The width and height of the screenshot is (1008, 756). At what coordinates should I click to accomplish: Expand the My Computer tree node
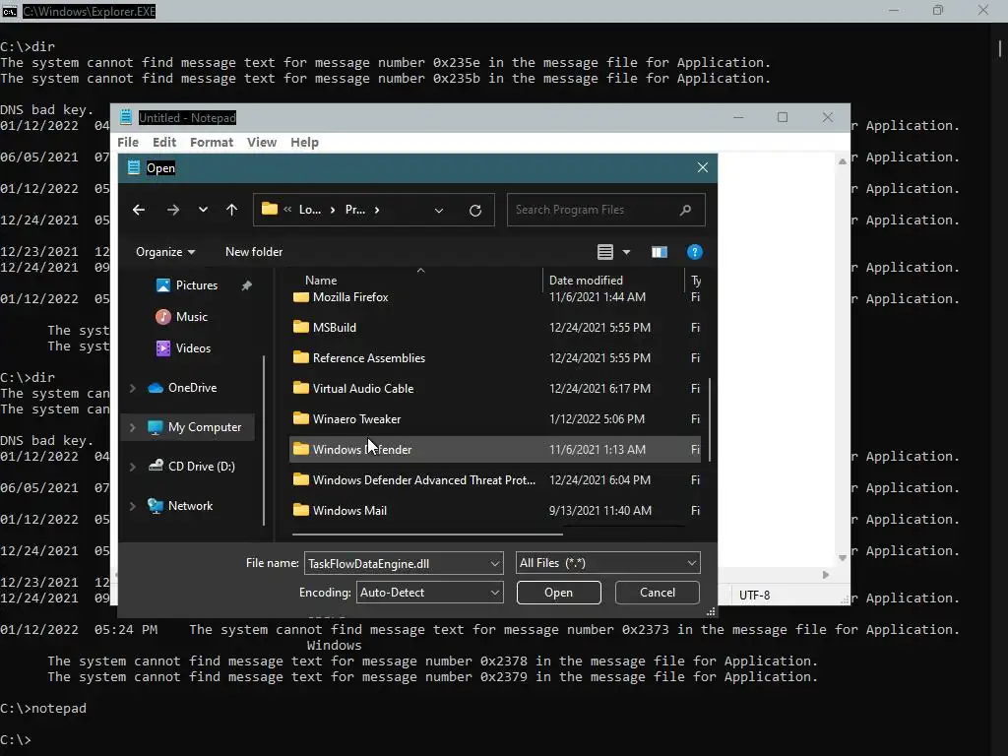tap(133, 427)
